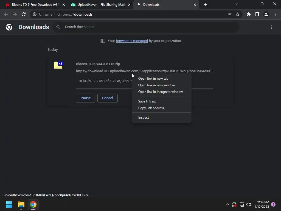Reload the Downloads page
The image size is (281, 211).
click(24, 14)
